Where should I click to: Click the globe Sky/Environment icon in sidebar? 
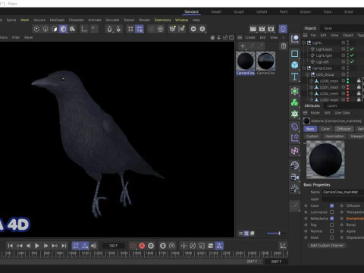click(295, 165)
